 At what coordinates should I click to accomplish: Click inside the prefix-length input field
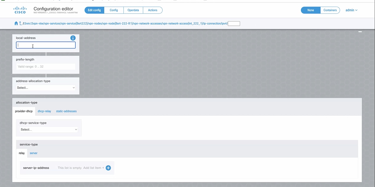click(x=46, y=66)
